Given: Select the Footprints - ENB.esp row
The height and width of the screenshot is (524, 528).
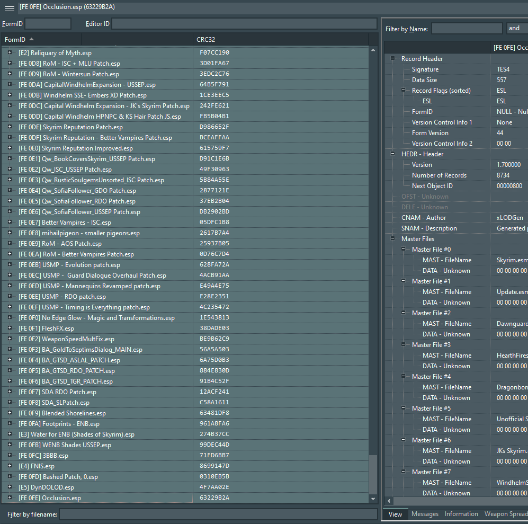Looking at the screenshot, I should pos(185,423).
